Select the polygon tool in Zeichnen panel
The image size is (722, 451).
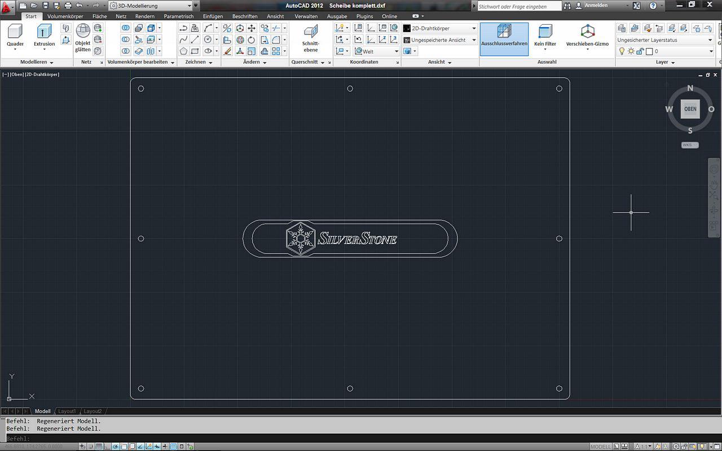(183, 51)
